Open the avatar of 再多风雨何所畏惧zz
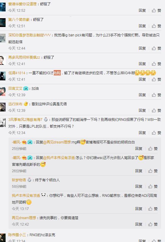Screen dimensions: 165x242 pyautogui.click(x=3, y=60)
